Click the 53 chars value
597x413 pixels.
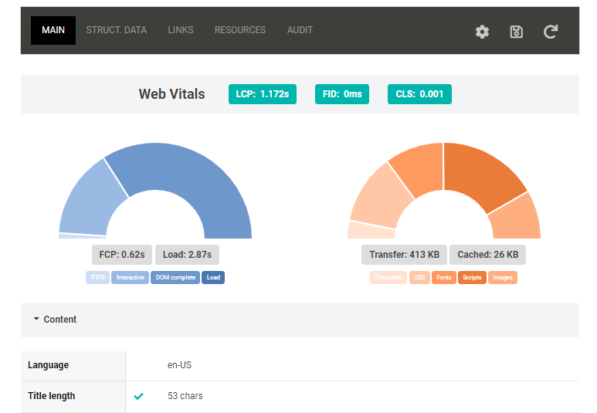click(x=185, y=396)
